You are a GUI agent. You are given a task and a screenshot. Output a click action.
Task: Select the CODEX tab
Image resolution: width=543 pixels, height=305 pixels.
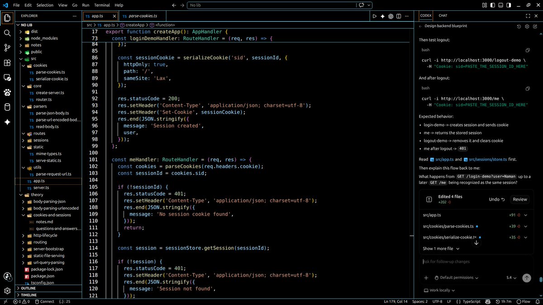click(426, 15)
